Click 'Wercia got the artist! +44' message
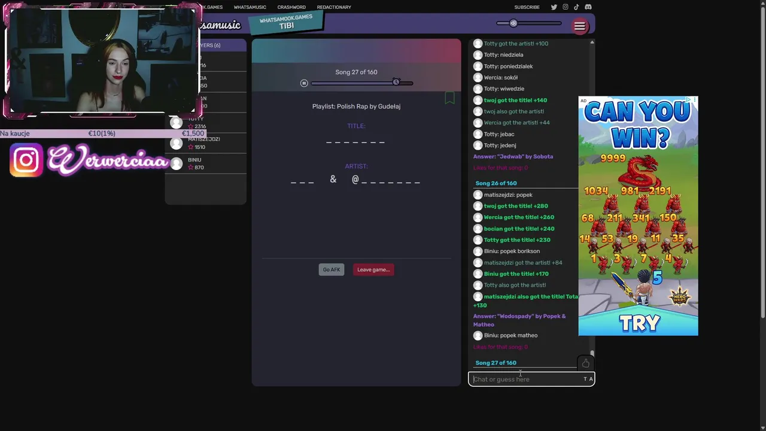Image resolution: width=766 pixels, height=431 pixels. point(516,123)
